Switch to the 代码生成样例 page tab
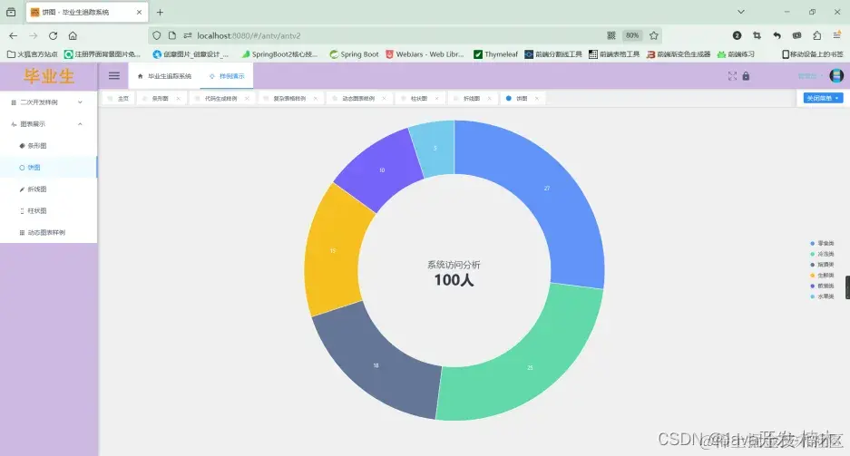The height and width of the screenshot is (456, 850). point(220,99)
